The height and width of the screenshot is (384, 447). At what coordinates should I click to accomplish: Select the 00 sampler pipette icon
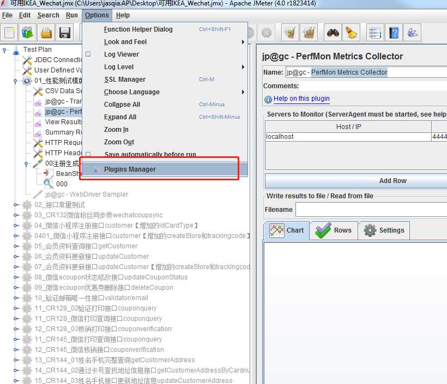click(38, 163)
